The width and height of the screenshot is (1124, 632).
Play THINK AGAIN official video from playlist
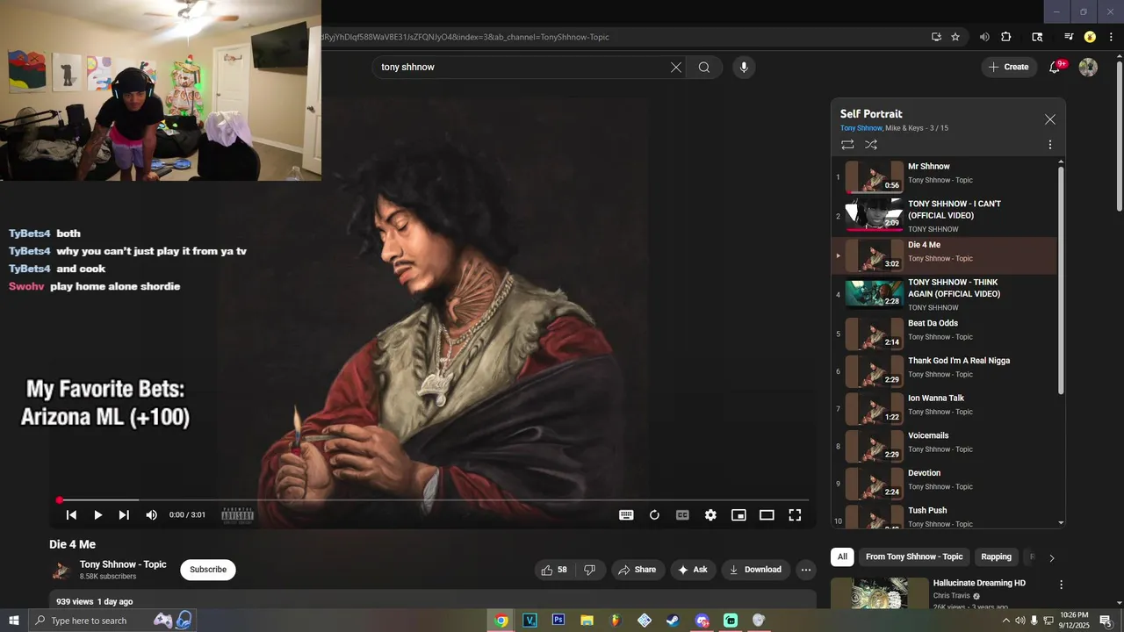pyautogui.click(x=944, y=294)
